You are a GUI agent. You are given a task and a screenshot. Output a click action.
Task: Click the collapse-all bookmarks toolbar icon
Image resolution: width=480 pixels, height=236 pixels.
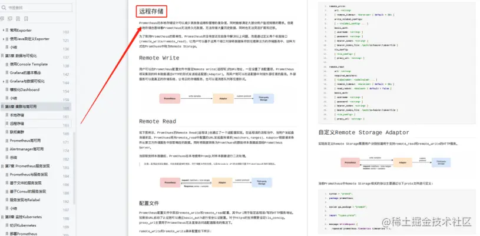point(10,19)
